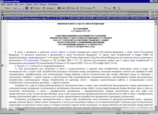The height and width of the screenshot is (115, 158).
Task: Click the Результат поиска window icon
Action: pos(3,15)
